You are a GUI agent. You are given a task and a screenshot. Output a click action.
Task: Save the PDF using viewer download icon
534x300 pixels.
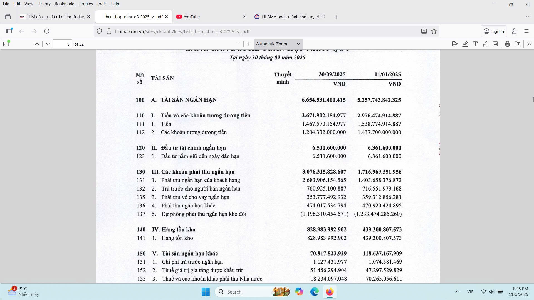coord(518,44)
